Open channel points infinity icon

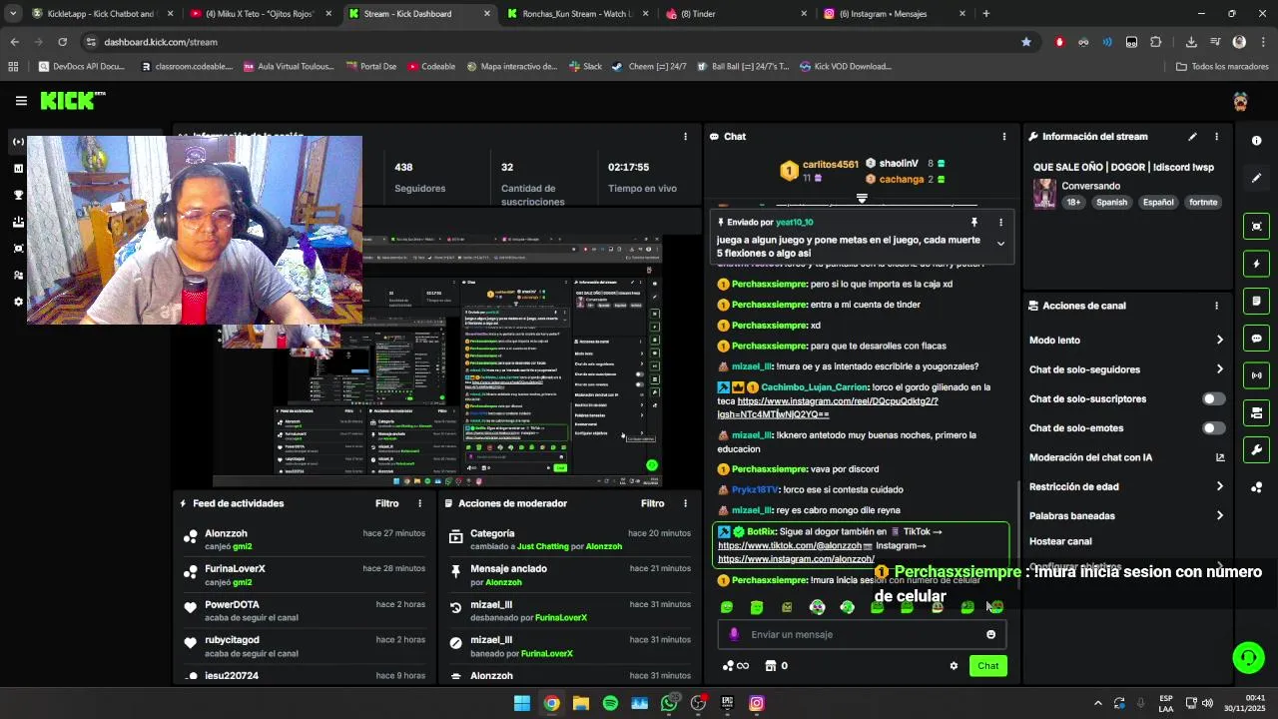coord(736,666)
